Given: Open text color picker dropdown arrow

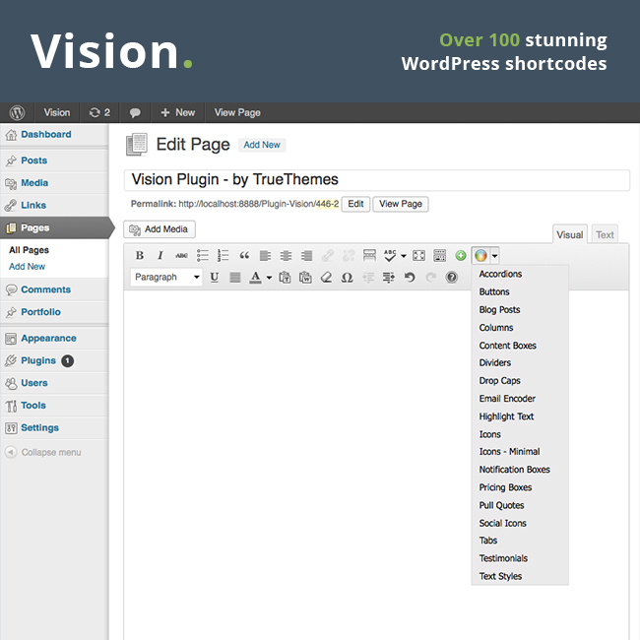Looking at the screenshot, I should click(269, 278).
